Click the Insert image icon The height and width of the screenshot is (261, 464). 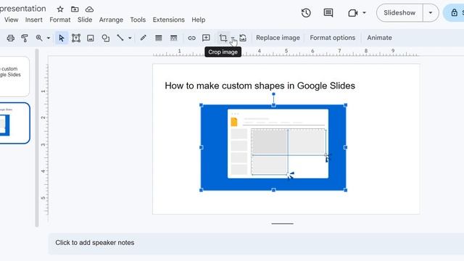91,38
